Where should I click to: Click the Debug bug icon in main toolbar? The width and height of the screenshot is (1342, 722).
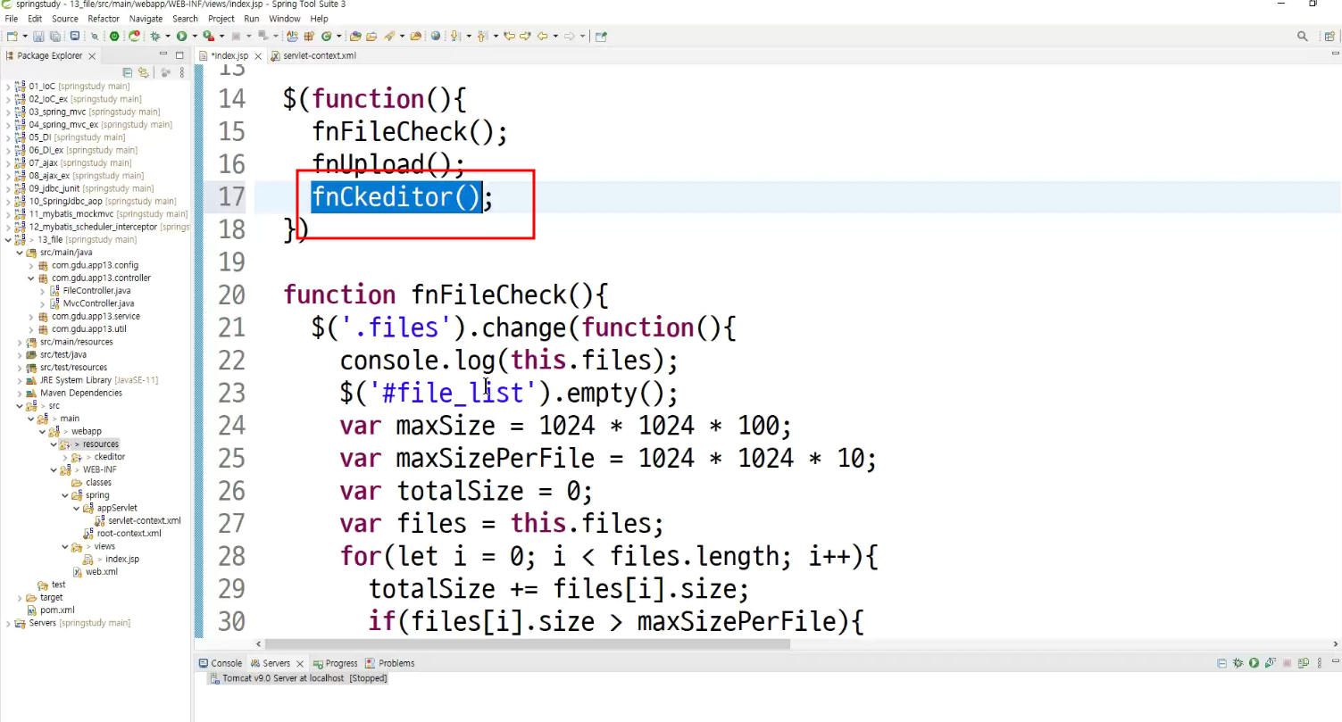(x=155, y=37)
